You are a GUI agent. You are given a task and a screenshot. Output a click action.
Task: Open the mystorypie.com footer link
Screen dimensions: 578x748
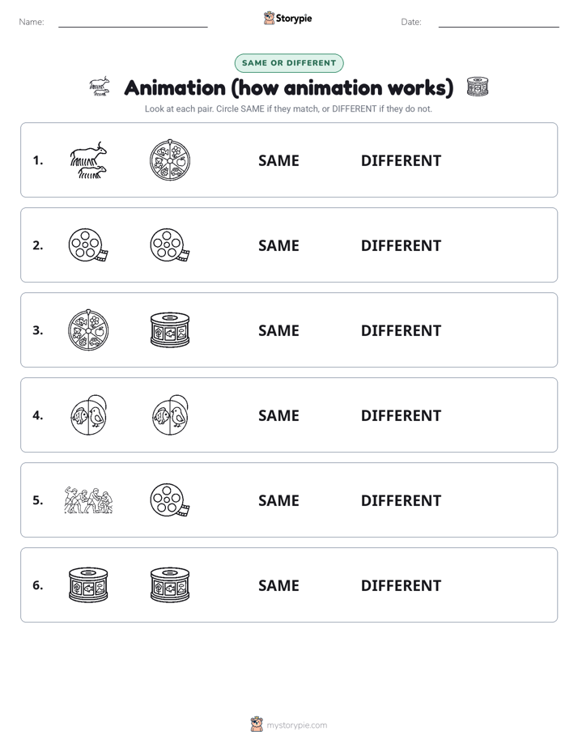[x=289, y=725]
